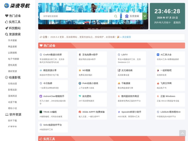The image size is (188, 141).
Task: Click the iSlide AIPPT-免费体验 card icon
Action: (x=80, y=112)
